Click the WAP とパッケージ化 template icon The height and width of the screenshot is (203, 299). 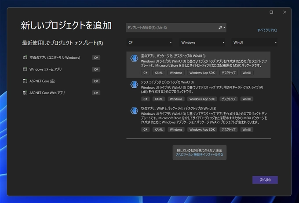click(134, 110)
